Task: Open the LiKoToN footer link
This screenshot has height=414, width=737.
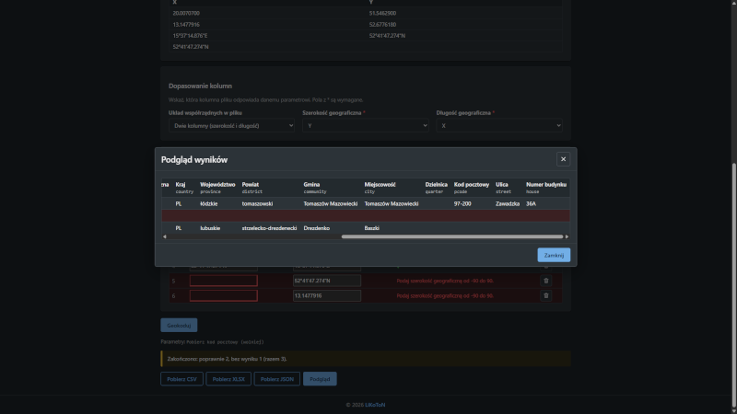Action: click(375, 405)
